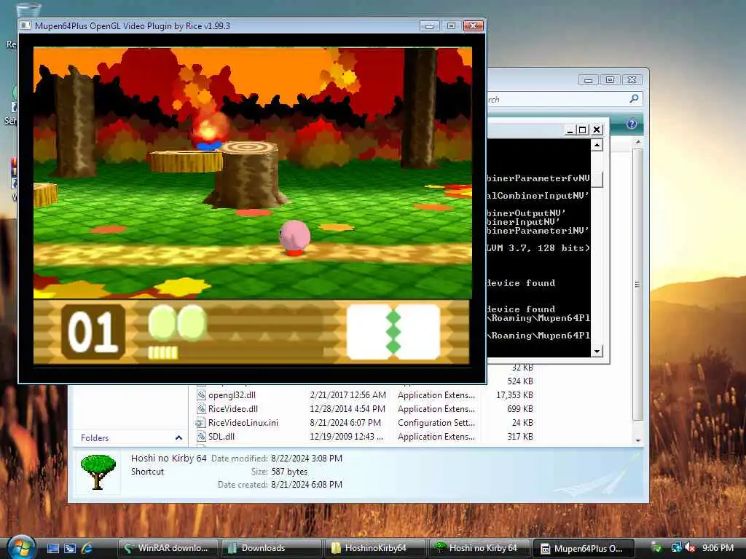Click Hoshi no Kirby 64 name in details pane
The image size is (746, 559).
[168, 459]
